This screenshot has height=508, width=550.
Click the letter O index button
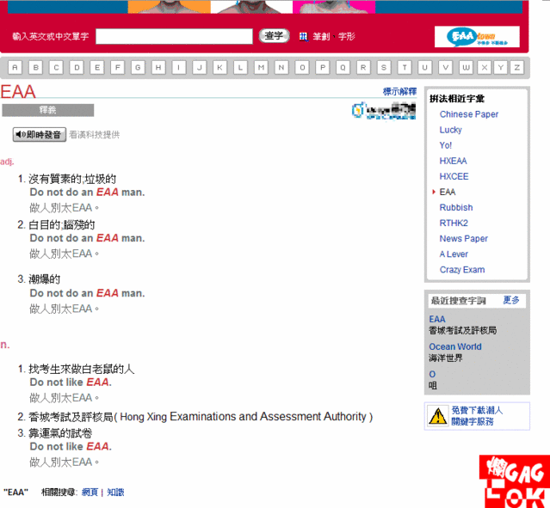point(302,67)
